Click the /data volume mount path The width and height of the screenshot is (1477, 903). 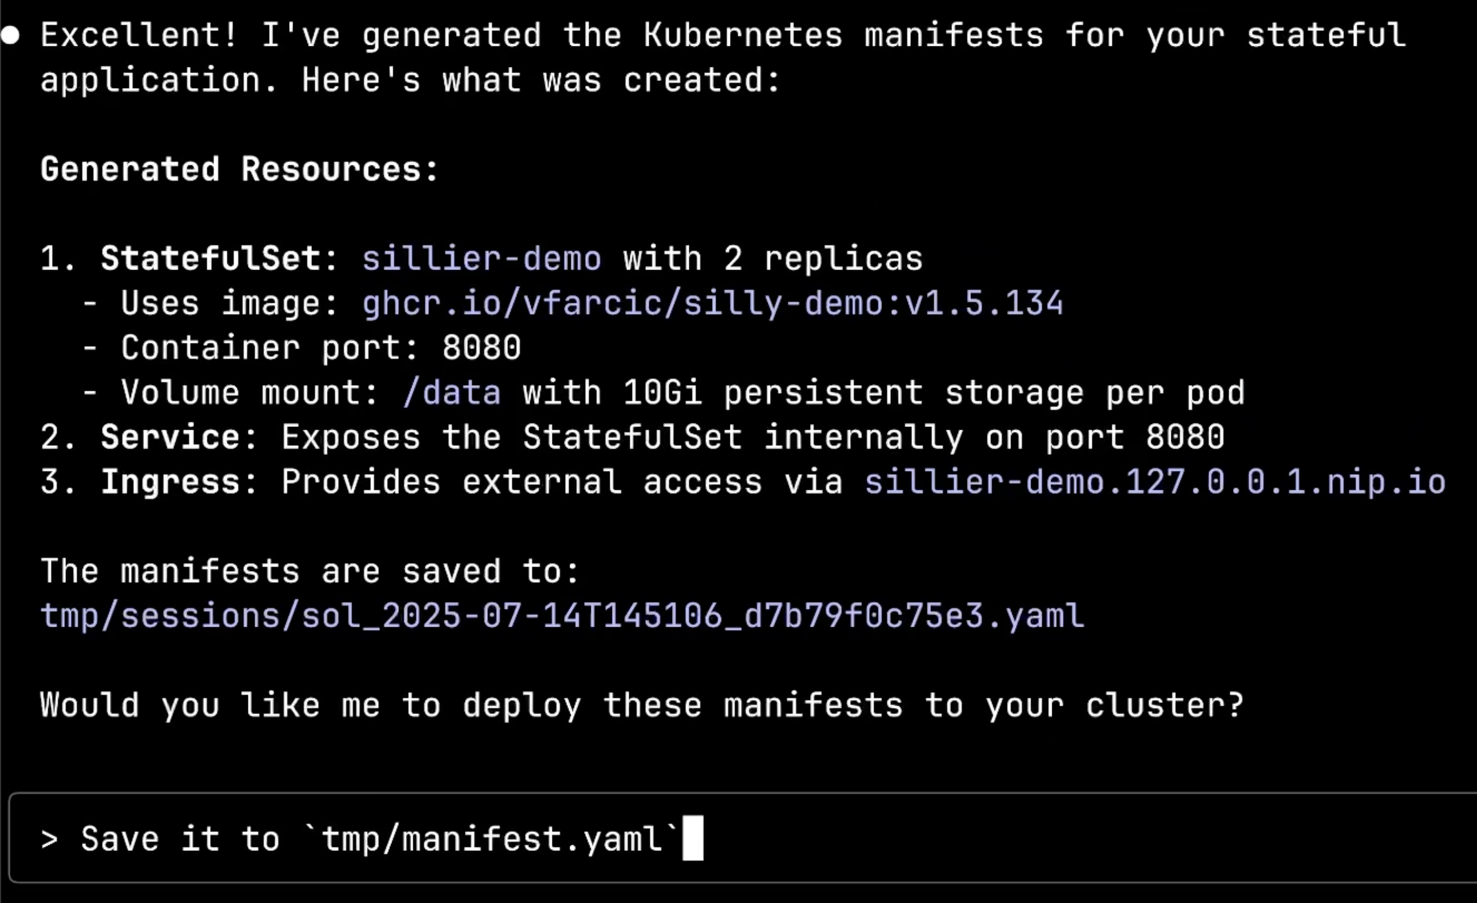tap(452, 393)
